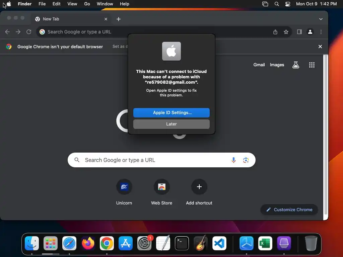Image resolution: width=343 pixels, height=257 pixels.
Task: Open the Images link
Action: (277, 65)
